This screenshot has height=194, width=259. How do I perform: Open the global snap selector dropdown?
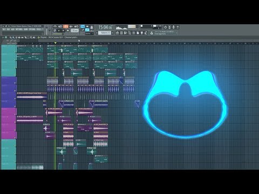89,33
